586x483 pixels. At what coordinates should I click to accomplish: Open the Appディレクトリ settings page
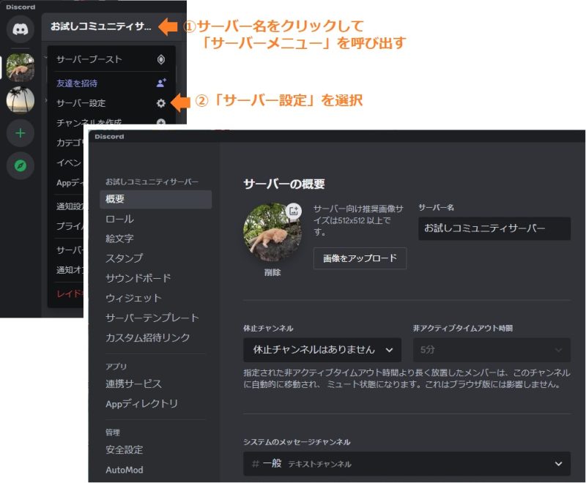[156, 404]
